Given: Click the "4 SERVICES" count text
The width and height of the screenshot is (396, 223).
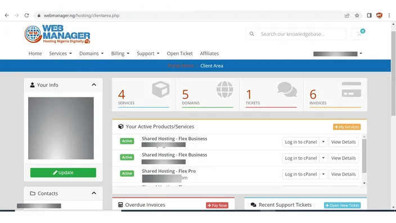Looking at the screenshot, I should [126, 97].
